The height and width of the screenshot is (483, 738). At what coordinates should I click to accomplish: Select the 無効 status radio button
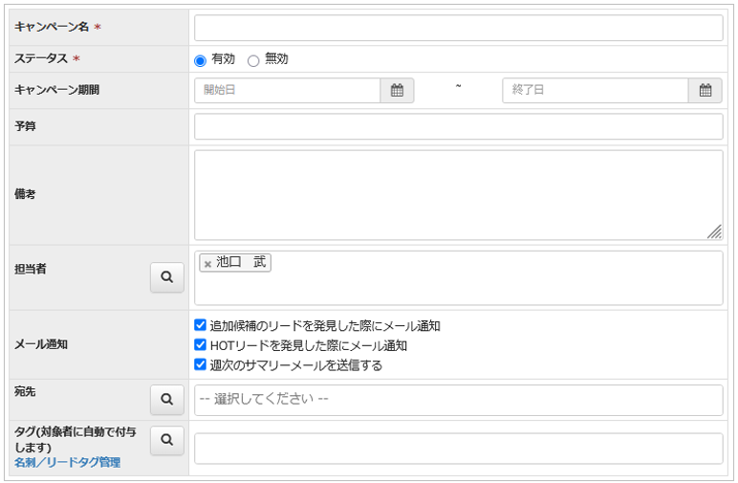pos(253,60)
